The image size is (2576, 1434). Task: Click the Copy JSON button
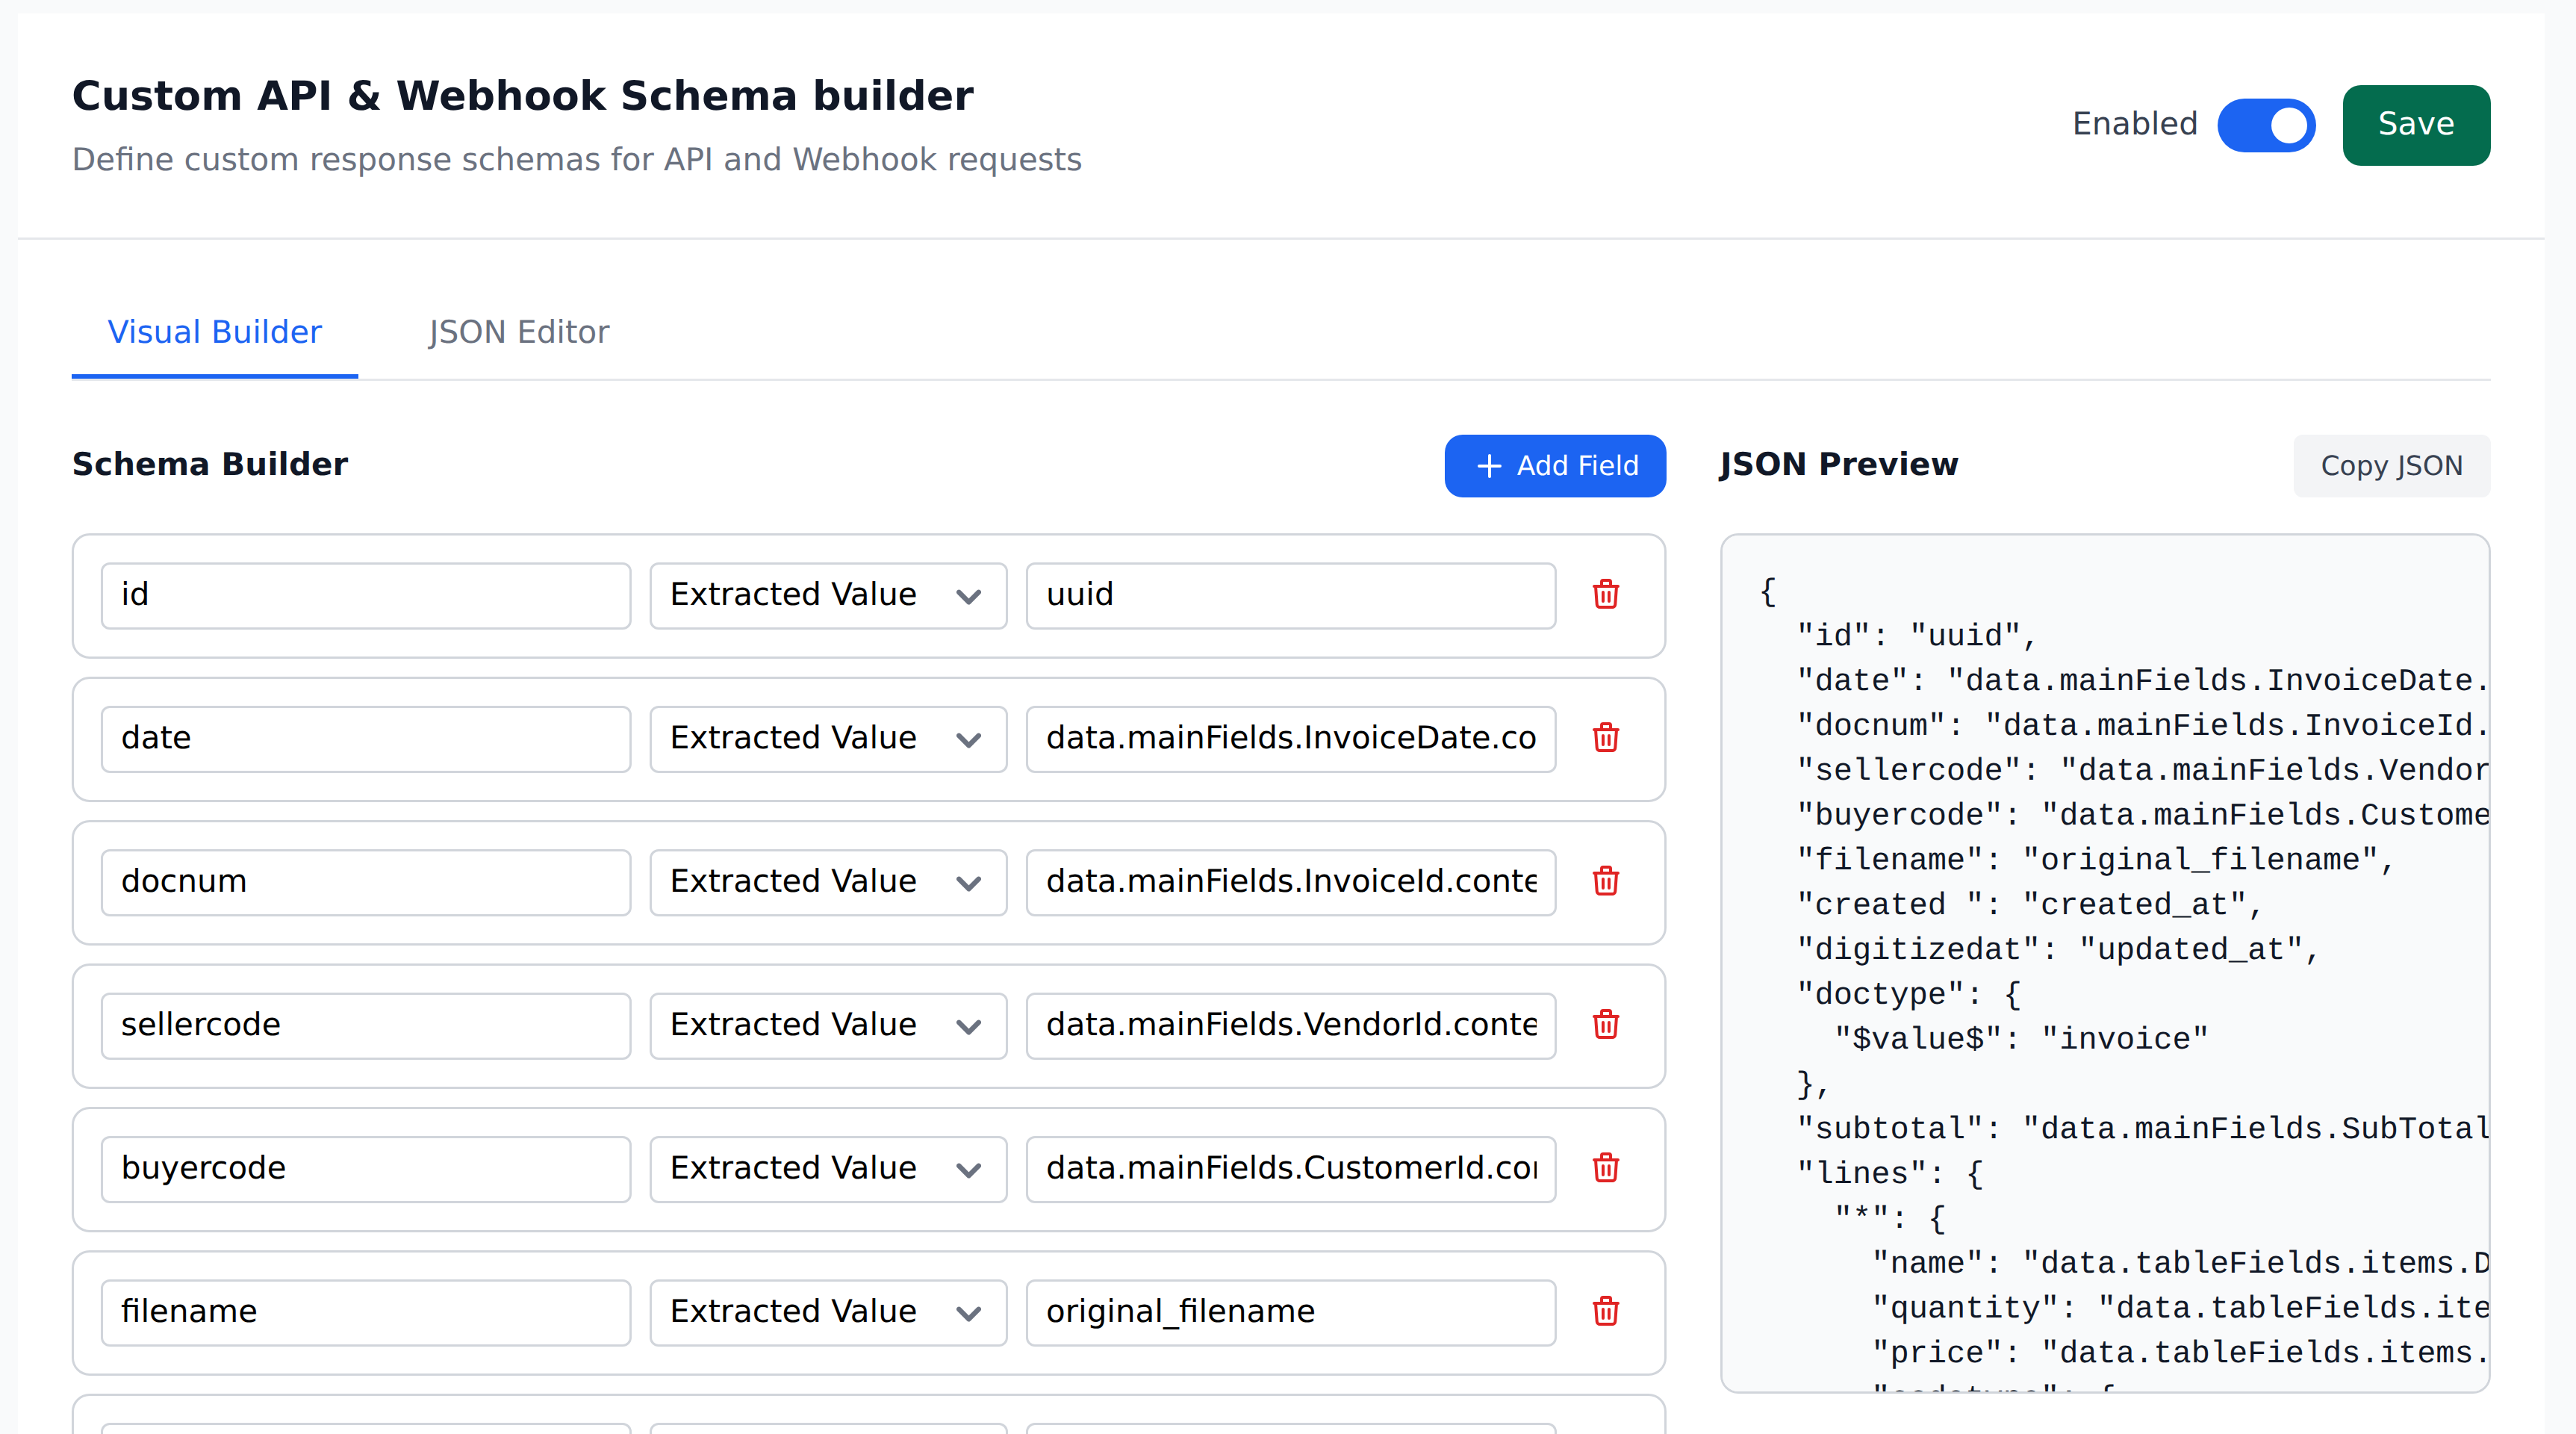[2392, 466]
